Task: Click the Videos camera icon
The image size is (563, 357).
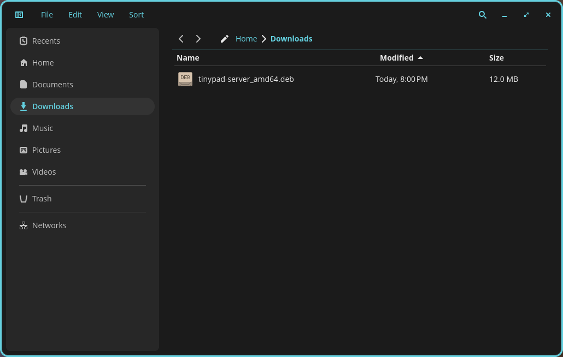Action: coord(24,172)
